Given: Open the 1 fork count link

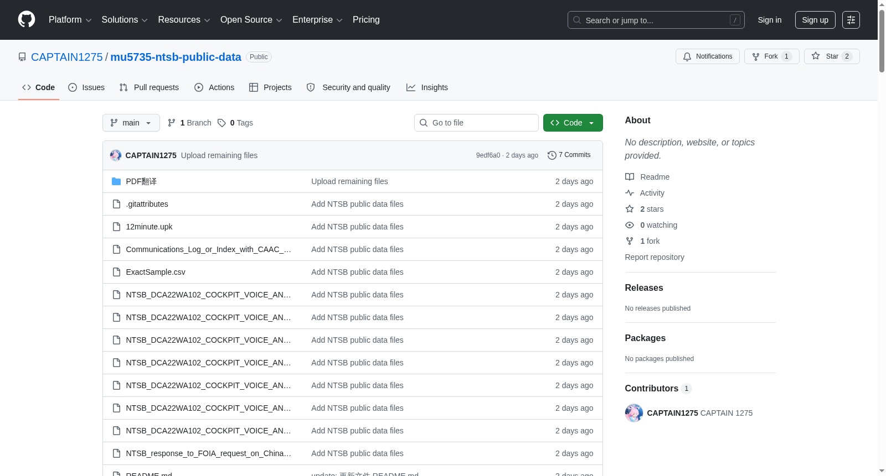Looking at the screenshot, I should pyautogui.click(x=650, y=241).
